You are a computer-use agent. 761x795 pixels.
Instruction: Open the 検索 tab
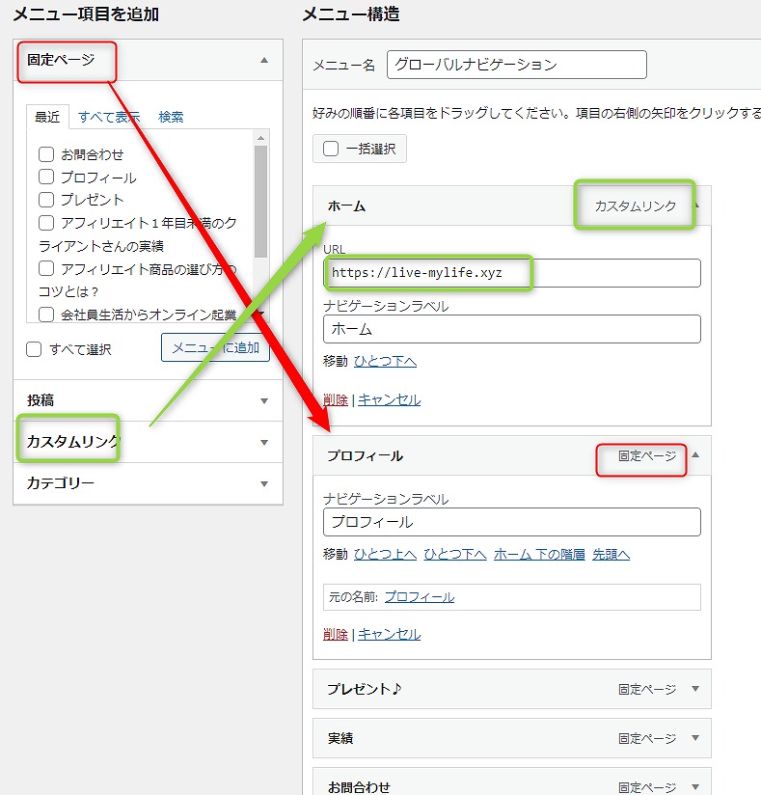tap(171, 117)
